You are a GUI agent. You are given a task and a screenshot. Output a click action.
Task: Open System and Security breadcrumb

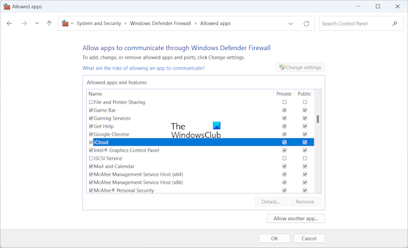click(x=99, y=24)
